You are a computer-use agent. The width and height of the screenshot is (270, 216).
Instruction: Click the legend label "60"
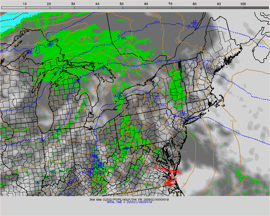pos(146,4)
